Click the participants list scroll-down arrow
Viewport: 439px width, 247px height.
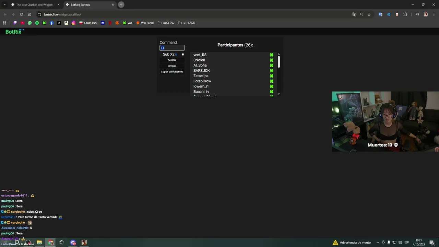click(279, 94)
